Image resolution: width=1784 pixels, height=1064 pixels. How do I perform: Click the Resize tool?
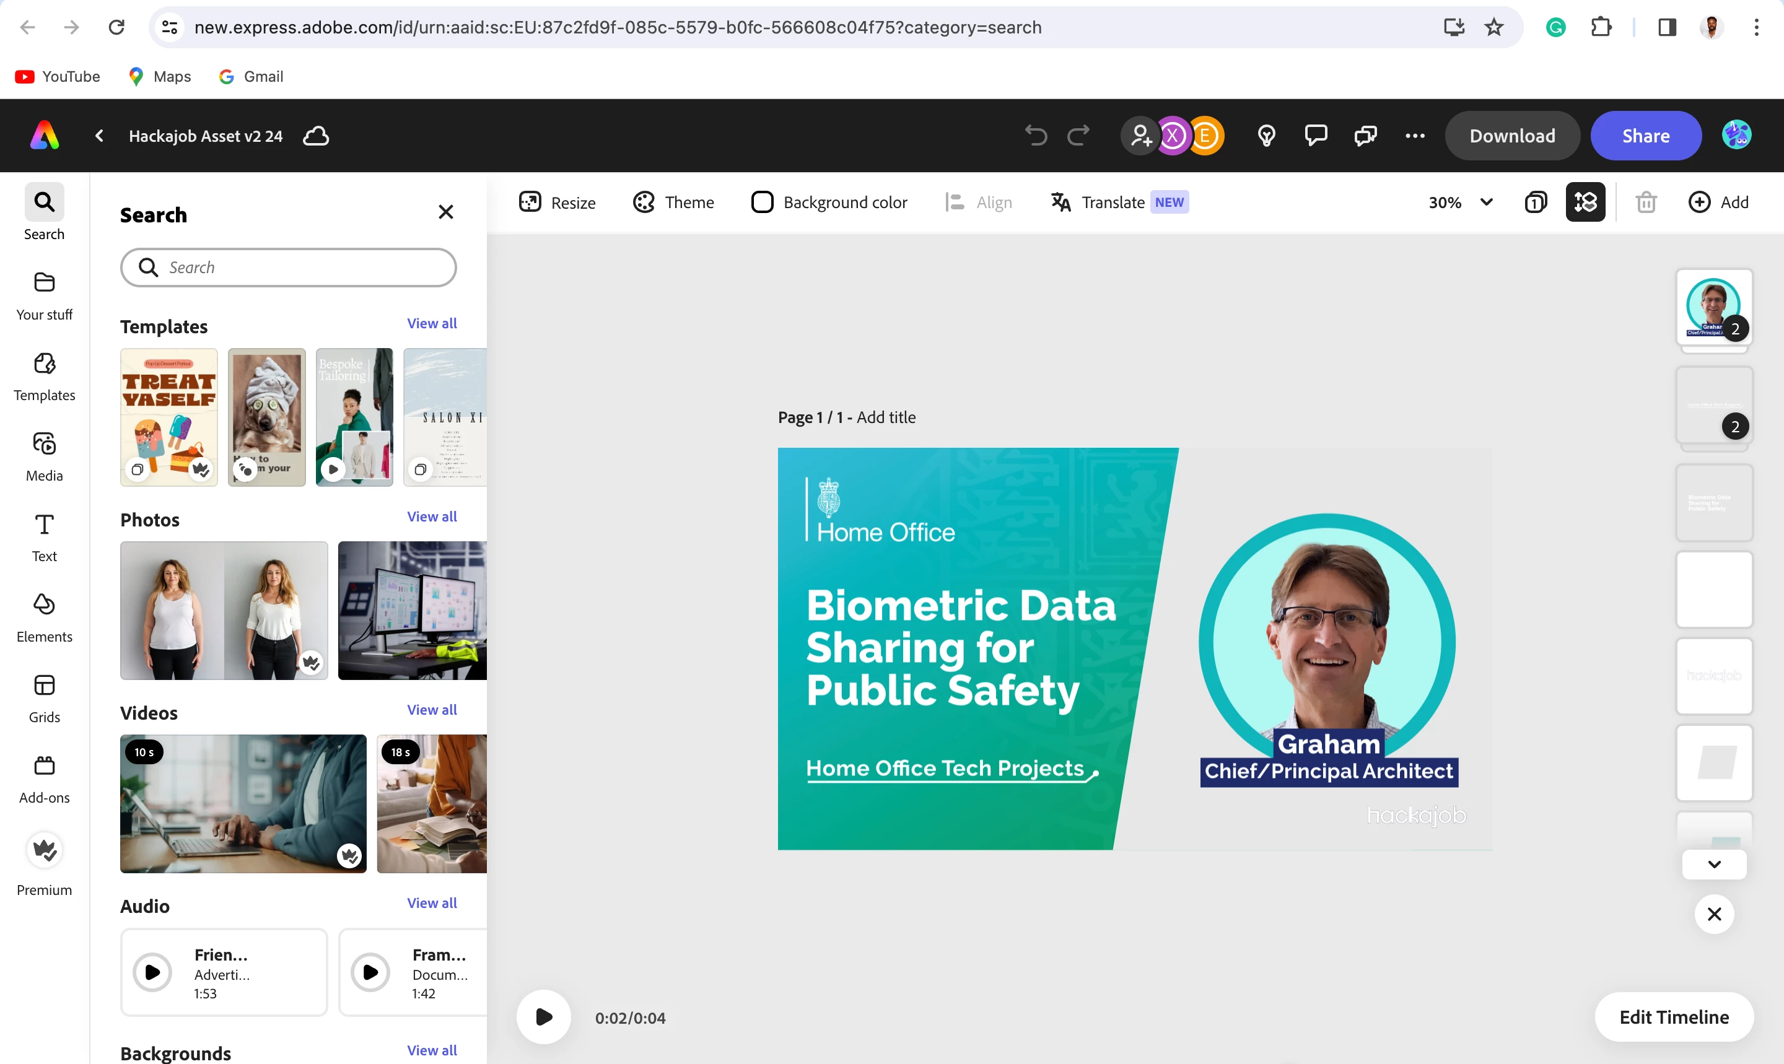click(x=557, y=202)
